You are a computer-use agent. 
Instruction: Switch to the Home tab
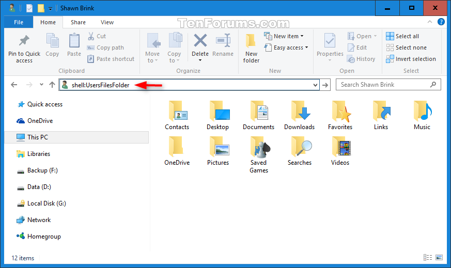pos(48,22)
